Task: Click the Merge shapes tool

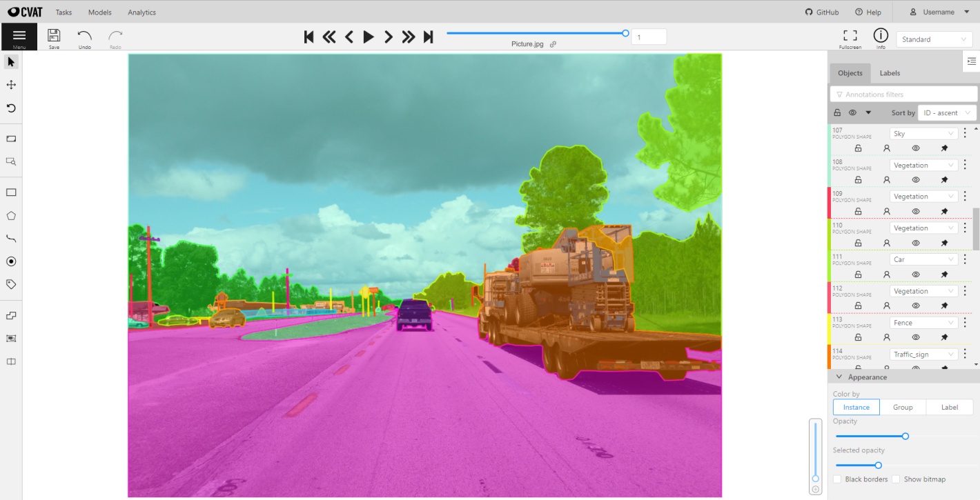Action: (x=10, y=314)
